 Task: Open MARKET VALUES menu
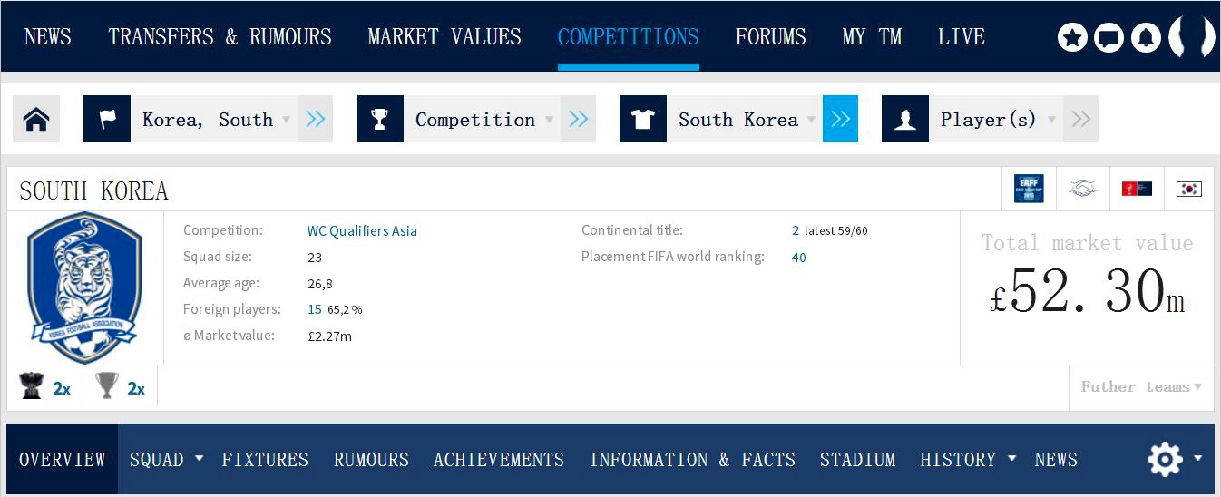coord(444,37)
